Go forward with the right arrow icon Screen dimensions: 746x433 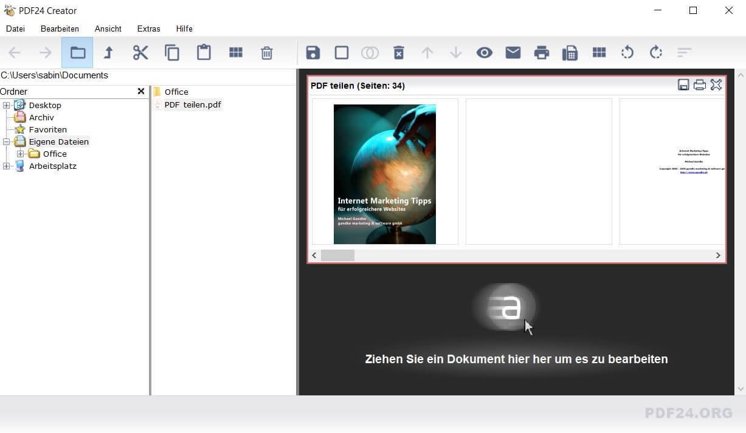tap(46, 53)
